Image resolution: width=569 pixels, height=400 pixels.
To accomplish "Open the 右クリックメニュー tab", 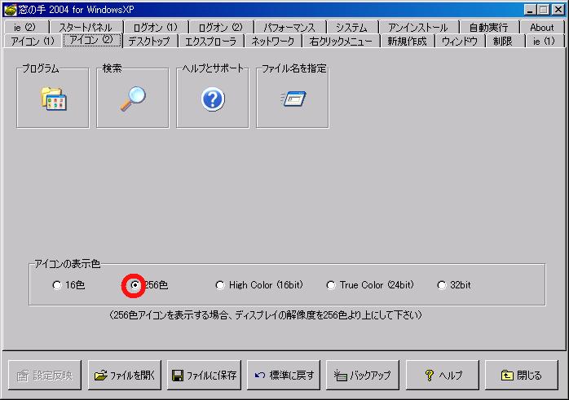I will (341, 41).
